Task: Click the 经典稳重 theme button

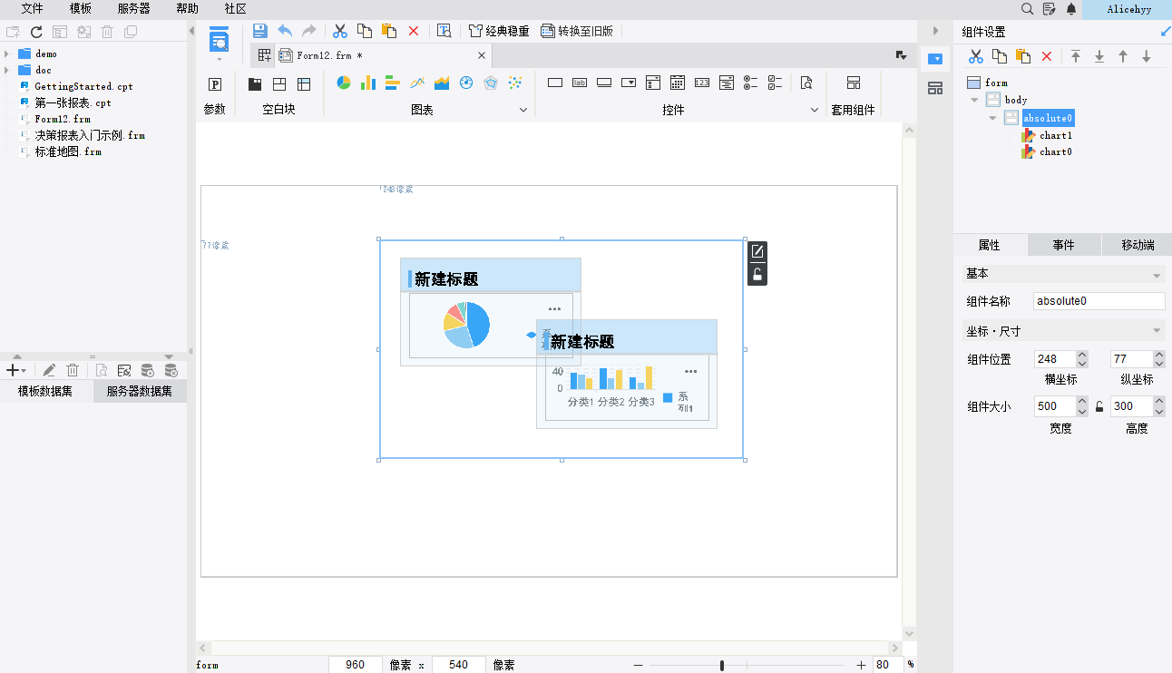Action: (x=499, y=31)
